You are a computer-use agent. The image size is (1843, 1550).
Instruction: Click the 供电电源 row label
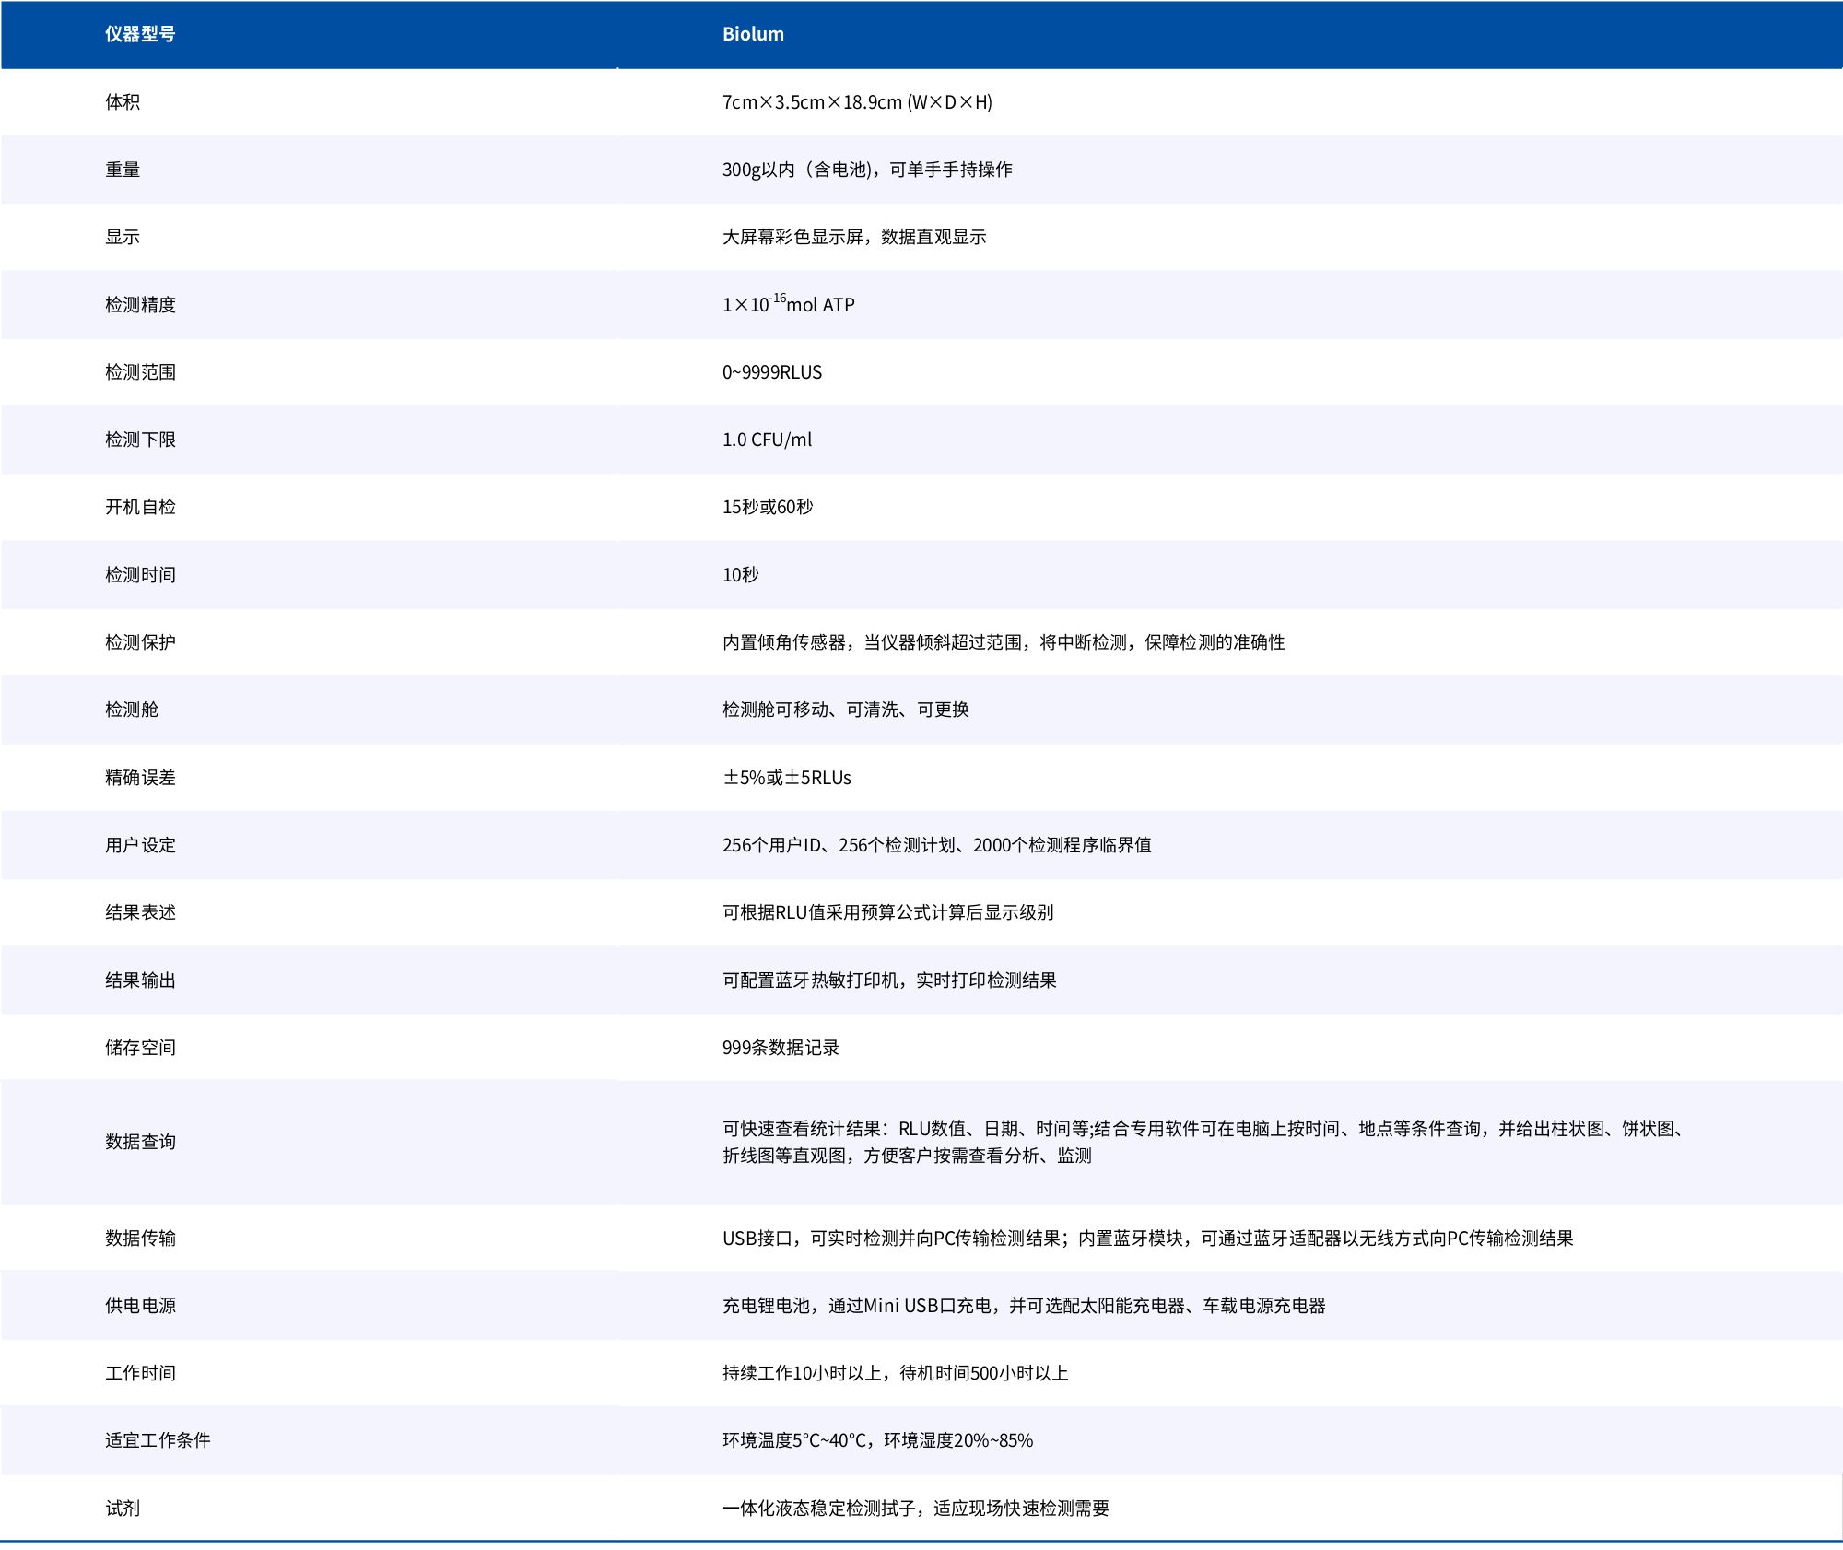140,1306
